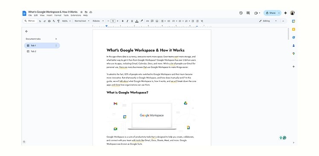Viewport: 319px width, 156px height.
Task: Open the Format menu
Action: 58,15
